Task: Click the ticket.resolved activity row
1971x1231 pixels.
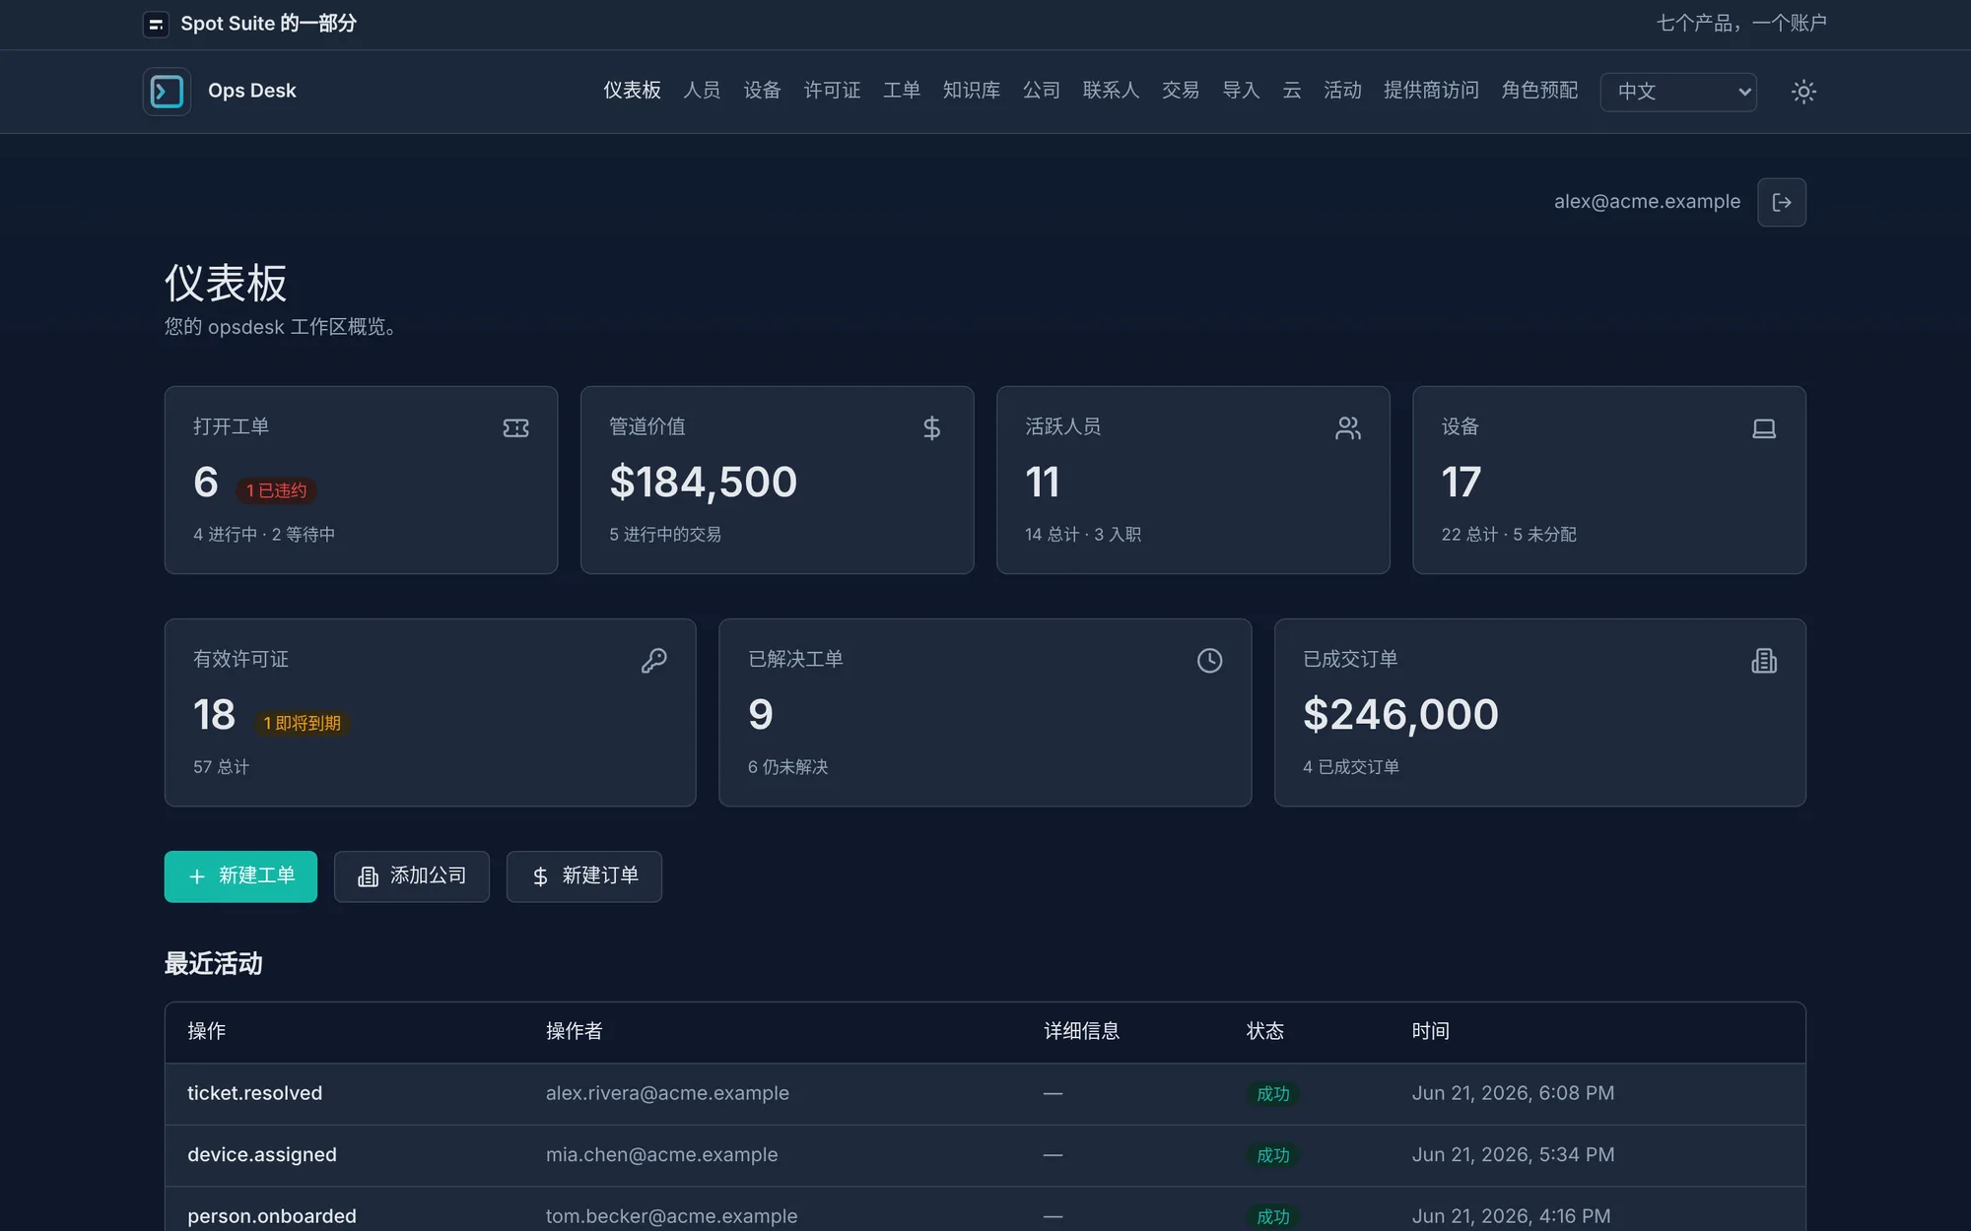Action: tap(985, 1094)
